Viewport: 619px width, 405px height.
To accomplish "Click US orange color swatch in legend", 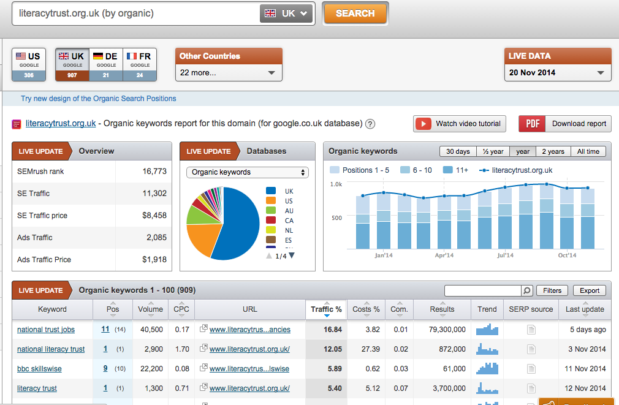I will coord(271,200).
